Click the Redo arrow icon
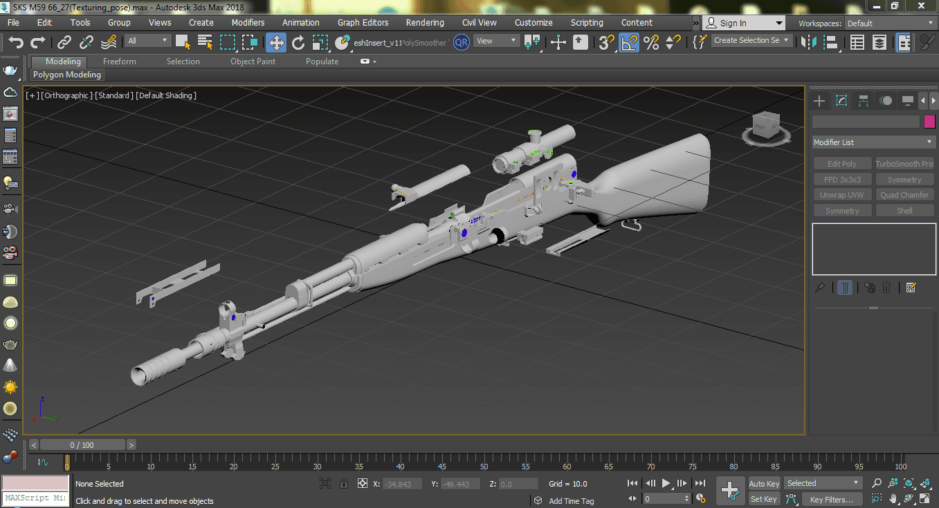Screen dimensions: 939x508 (x=38, y=43)
